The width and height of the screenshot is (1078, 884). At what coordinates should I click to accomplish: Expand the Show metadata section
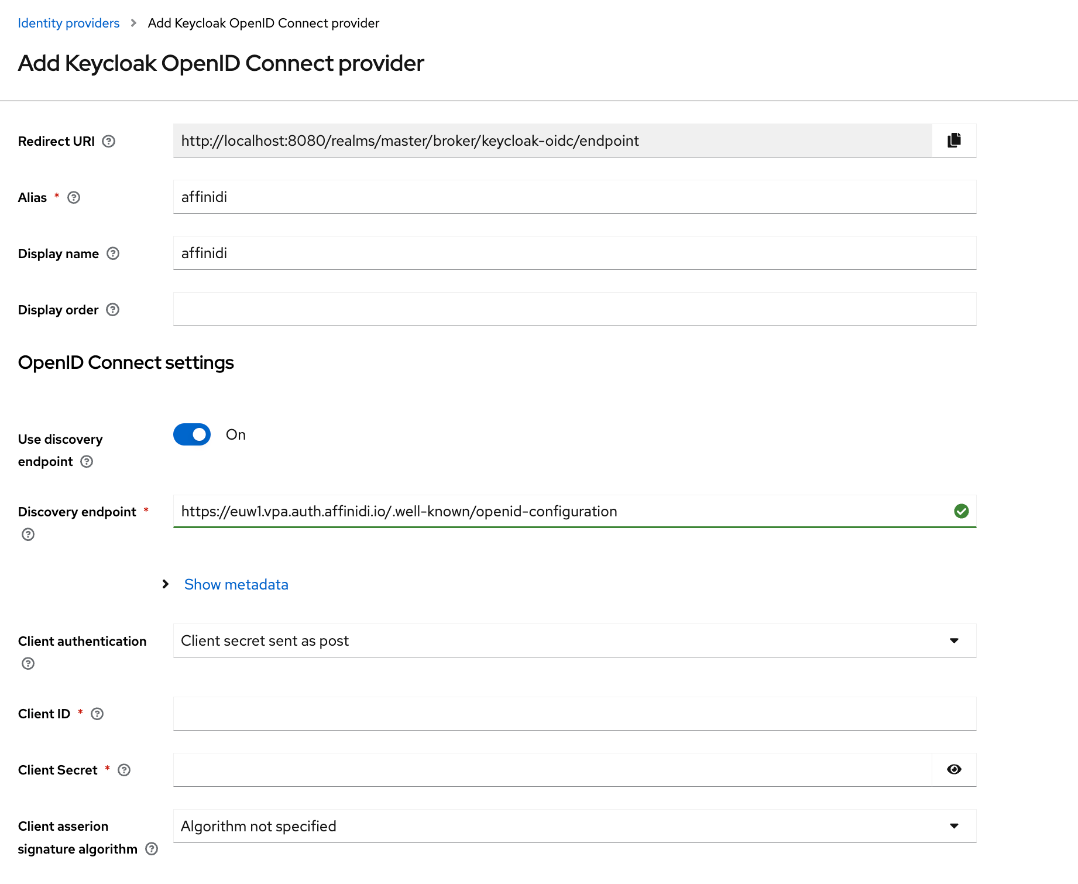(x=165, y=584)
